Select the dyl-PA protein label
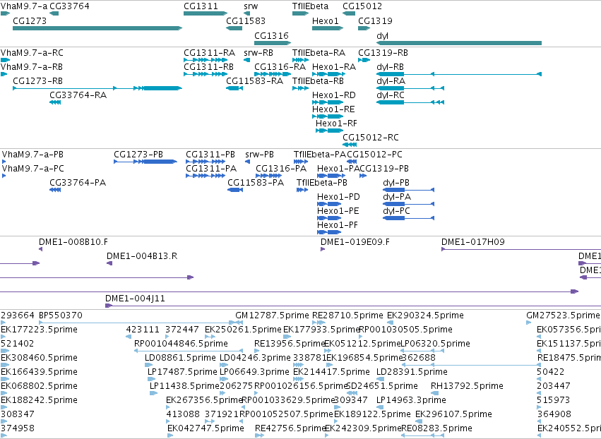Image resolution: width=601 pixels, height=439 pixels. click(x=397, y=198)
